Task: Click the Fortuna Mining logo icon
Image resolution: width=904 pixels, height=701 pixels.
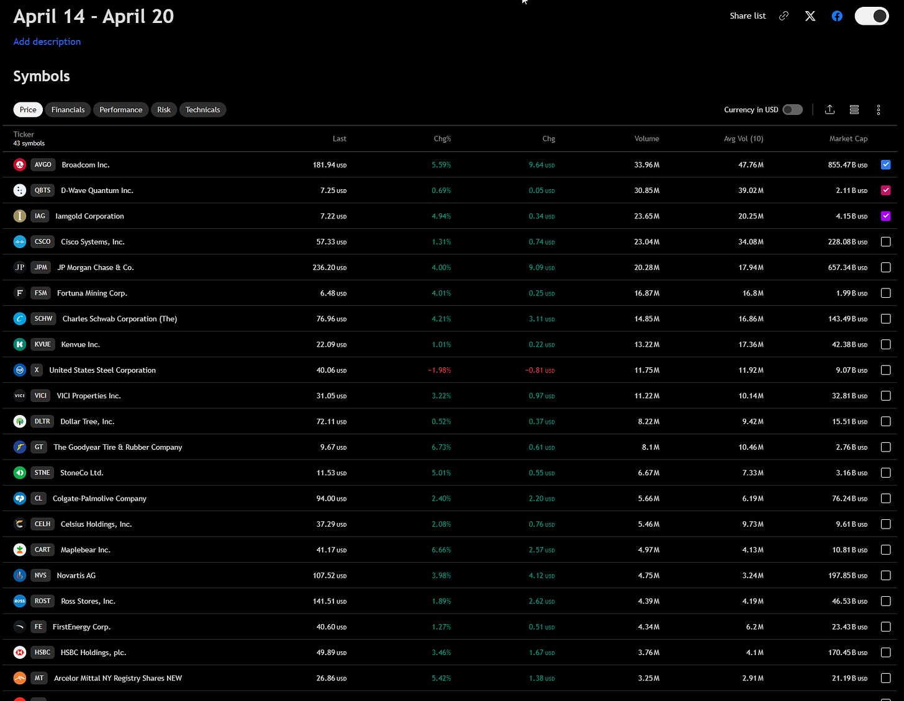Action: click(20, 293)
